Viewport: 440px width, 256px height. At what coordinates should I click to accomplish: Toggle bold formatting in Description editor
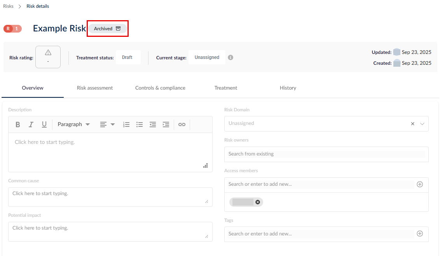pos(18,125)
